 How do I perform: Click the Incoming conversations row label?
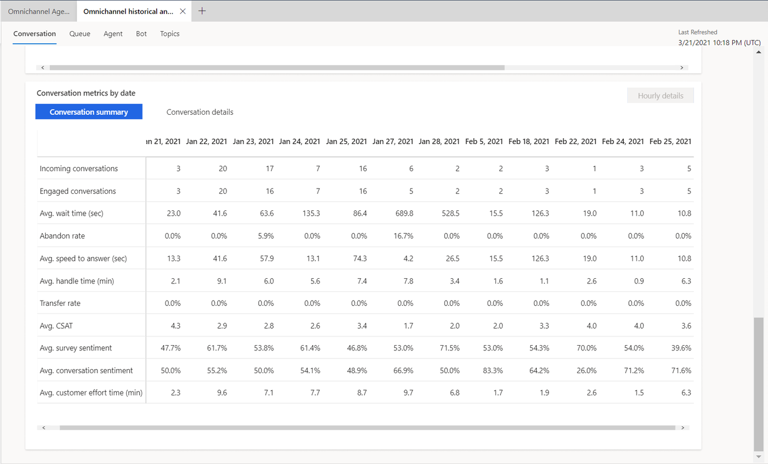(79, 169)
